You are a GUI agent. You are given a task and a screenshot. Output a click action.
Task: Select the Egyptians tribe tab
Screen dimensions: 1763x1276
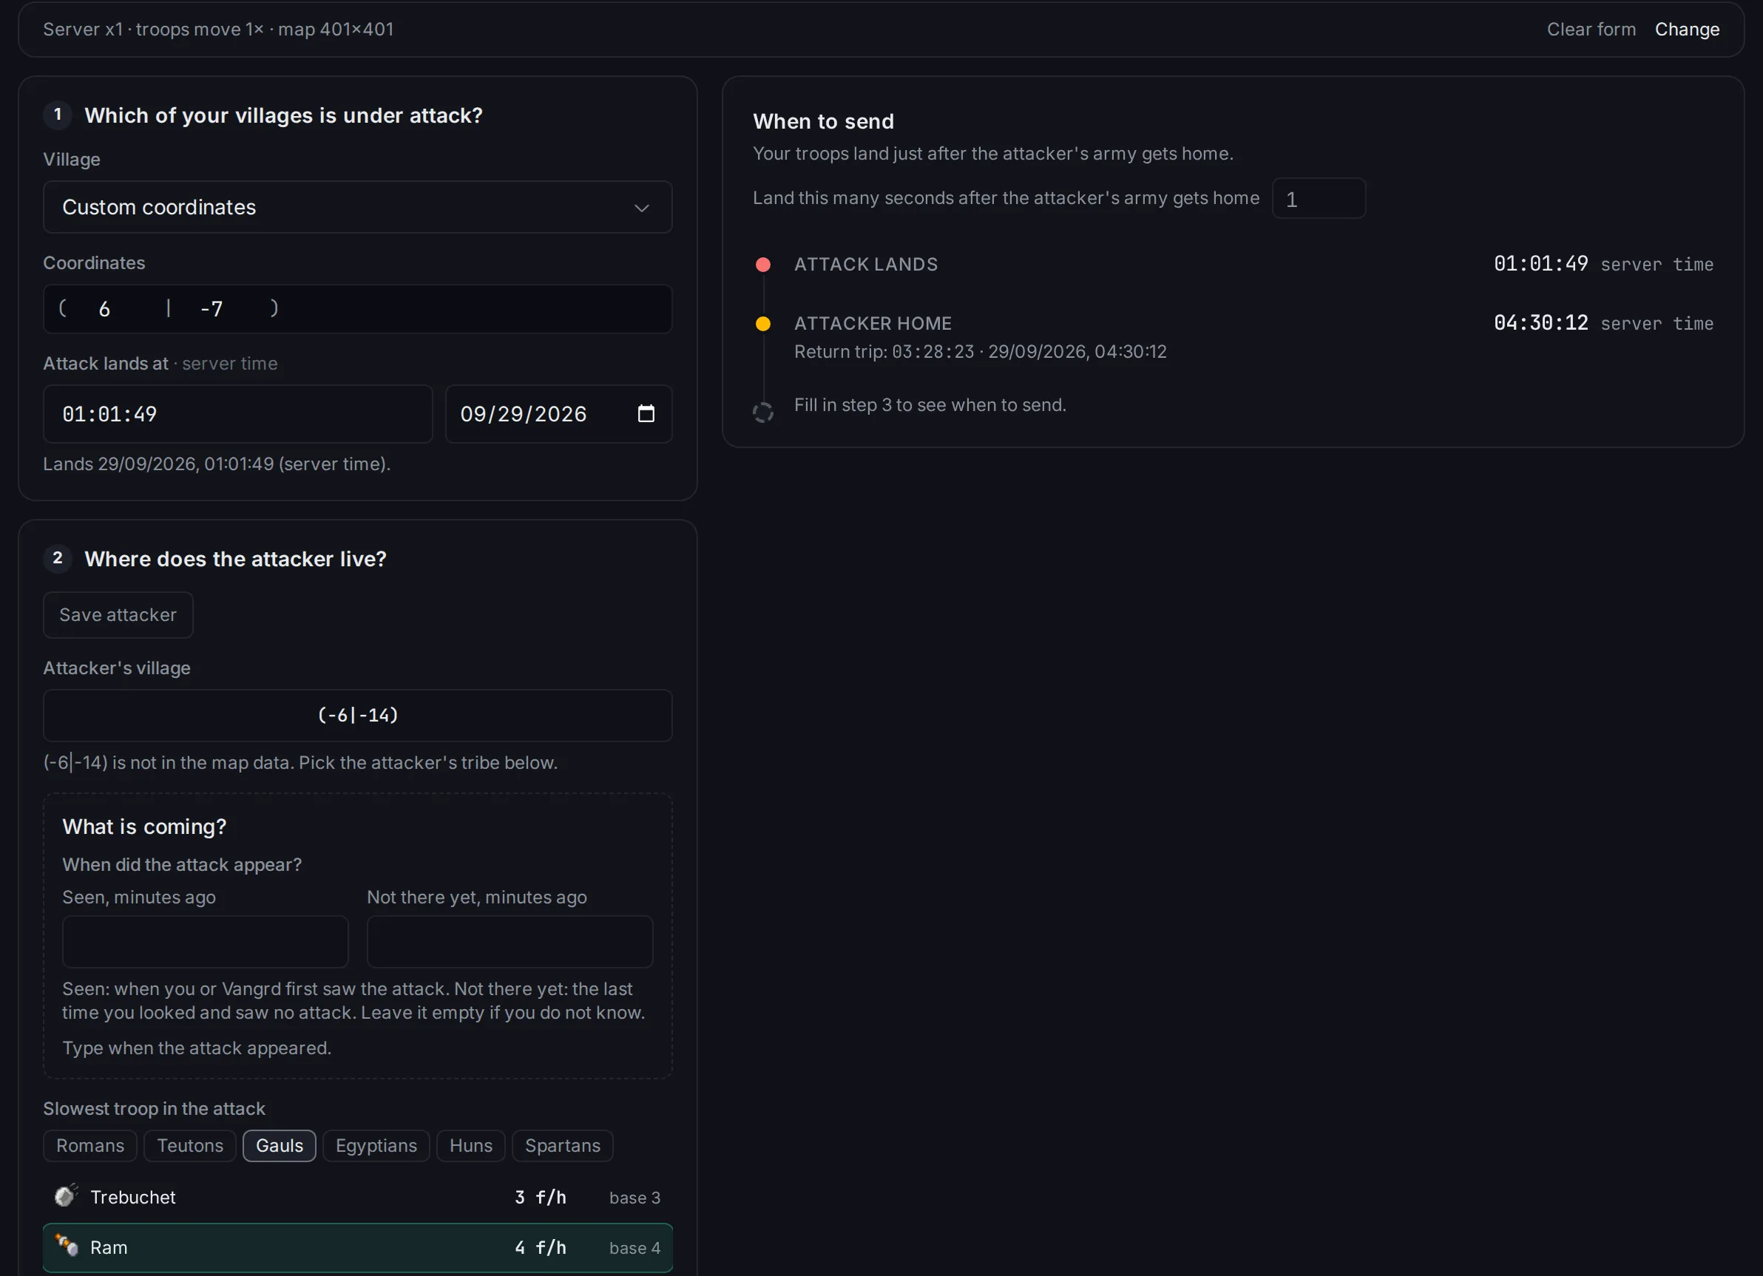(376, 1145)
